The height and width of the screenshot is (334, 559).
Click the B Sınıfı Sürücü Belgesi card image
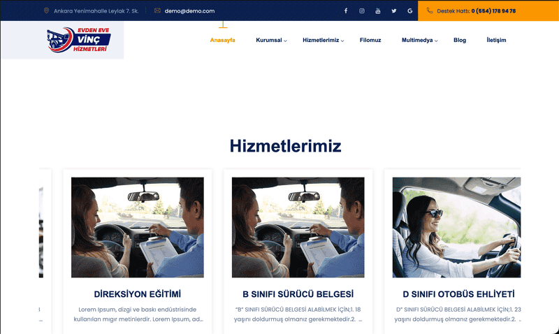coord(298,227)
